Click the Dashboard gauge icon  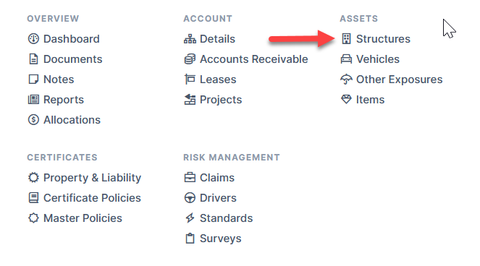point(33,39)
